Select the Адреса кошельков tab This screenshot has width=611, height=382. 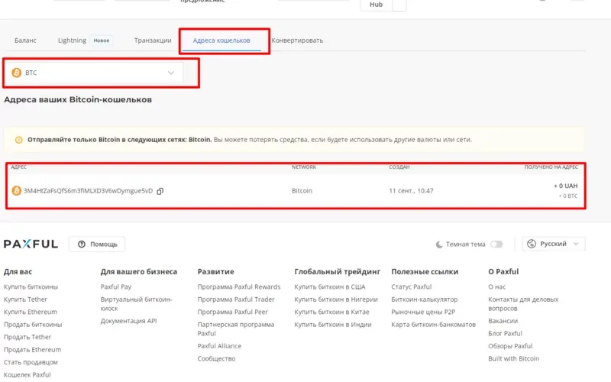pyautogui.click(x=221, y=40)
